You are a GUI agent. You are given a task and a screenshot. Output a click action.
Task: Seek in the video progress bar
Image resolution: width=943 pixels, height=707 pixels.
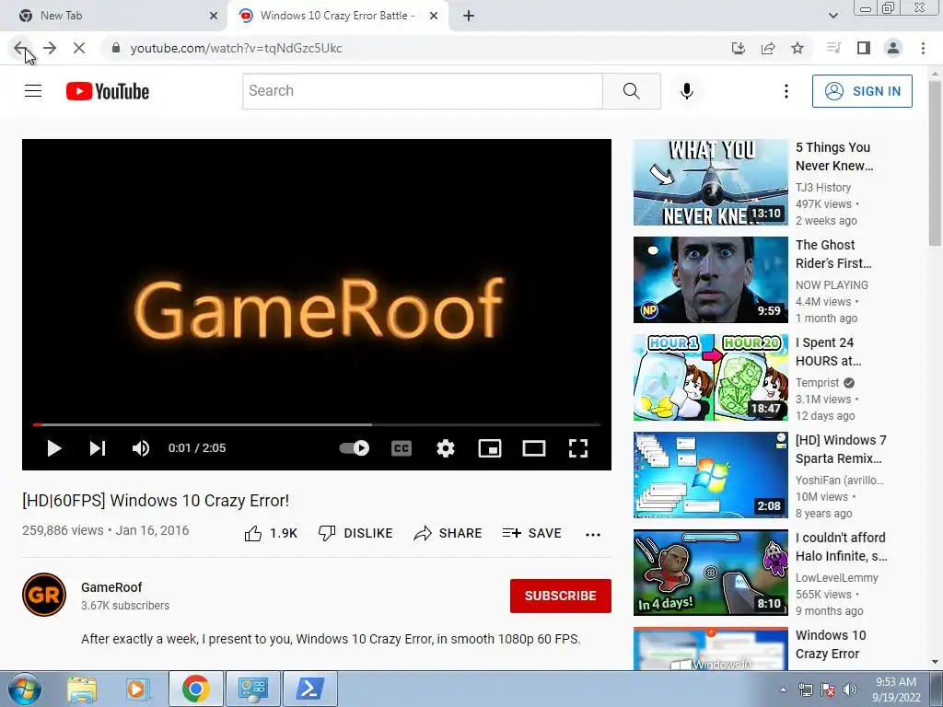pos(317,424)
